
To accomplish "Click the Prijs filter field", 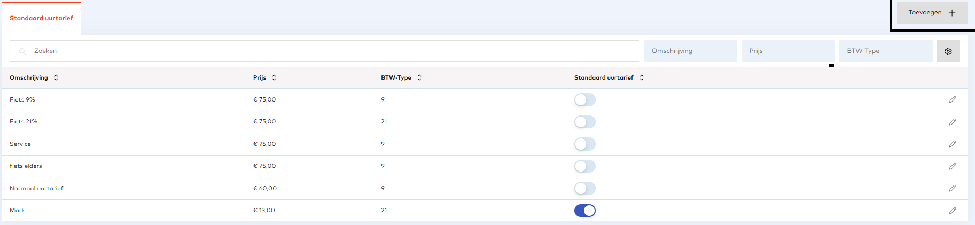I will coord(787,51).
